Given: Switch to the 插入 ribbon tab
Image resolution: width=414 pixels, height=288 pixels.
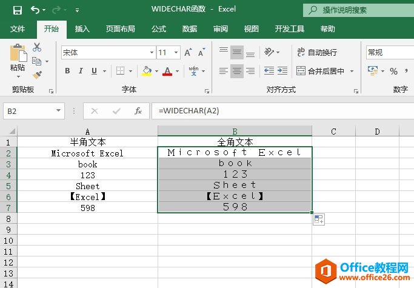Looking at the screenshot, I should [x=82, y=29].
